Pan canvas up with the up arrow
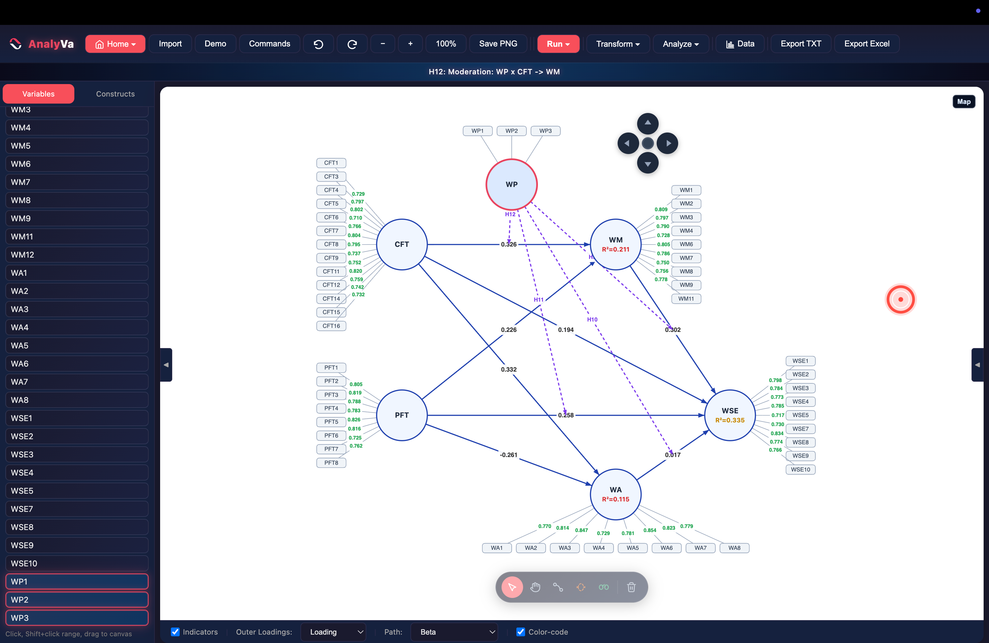The image size is (989, 643). 648,123
